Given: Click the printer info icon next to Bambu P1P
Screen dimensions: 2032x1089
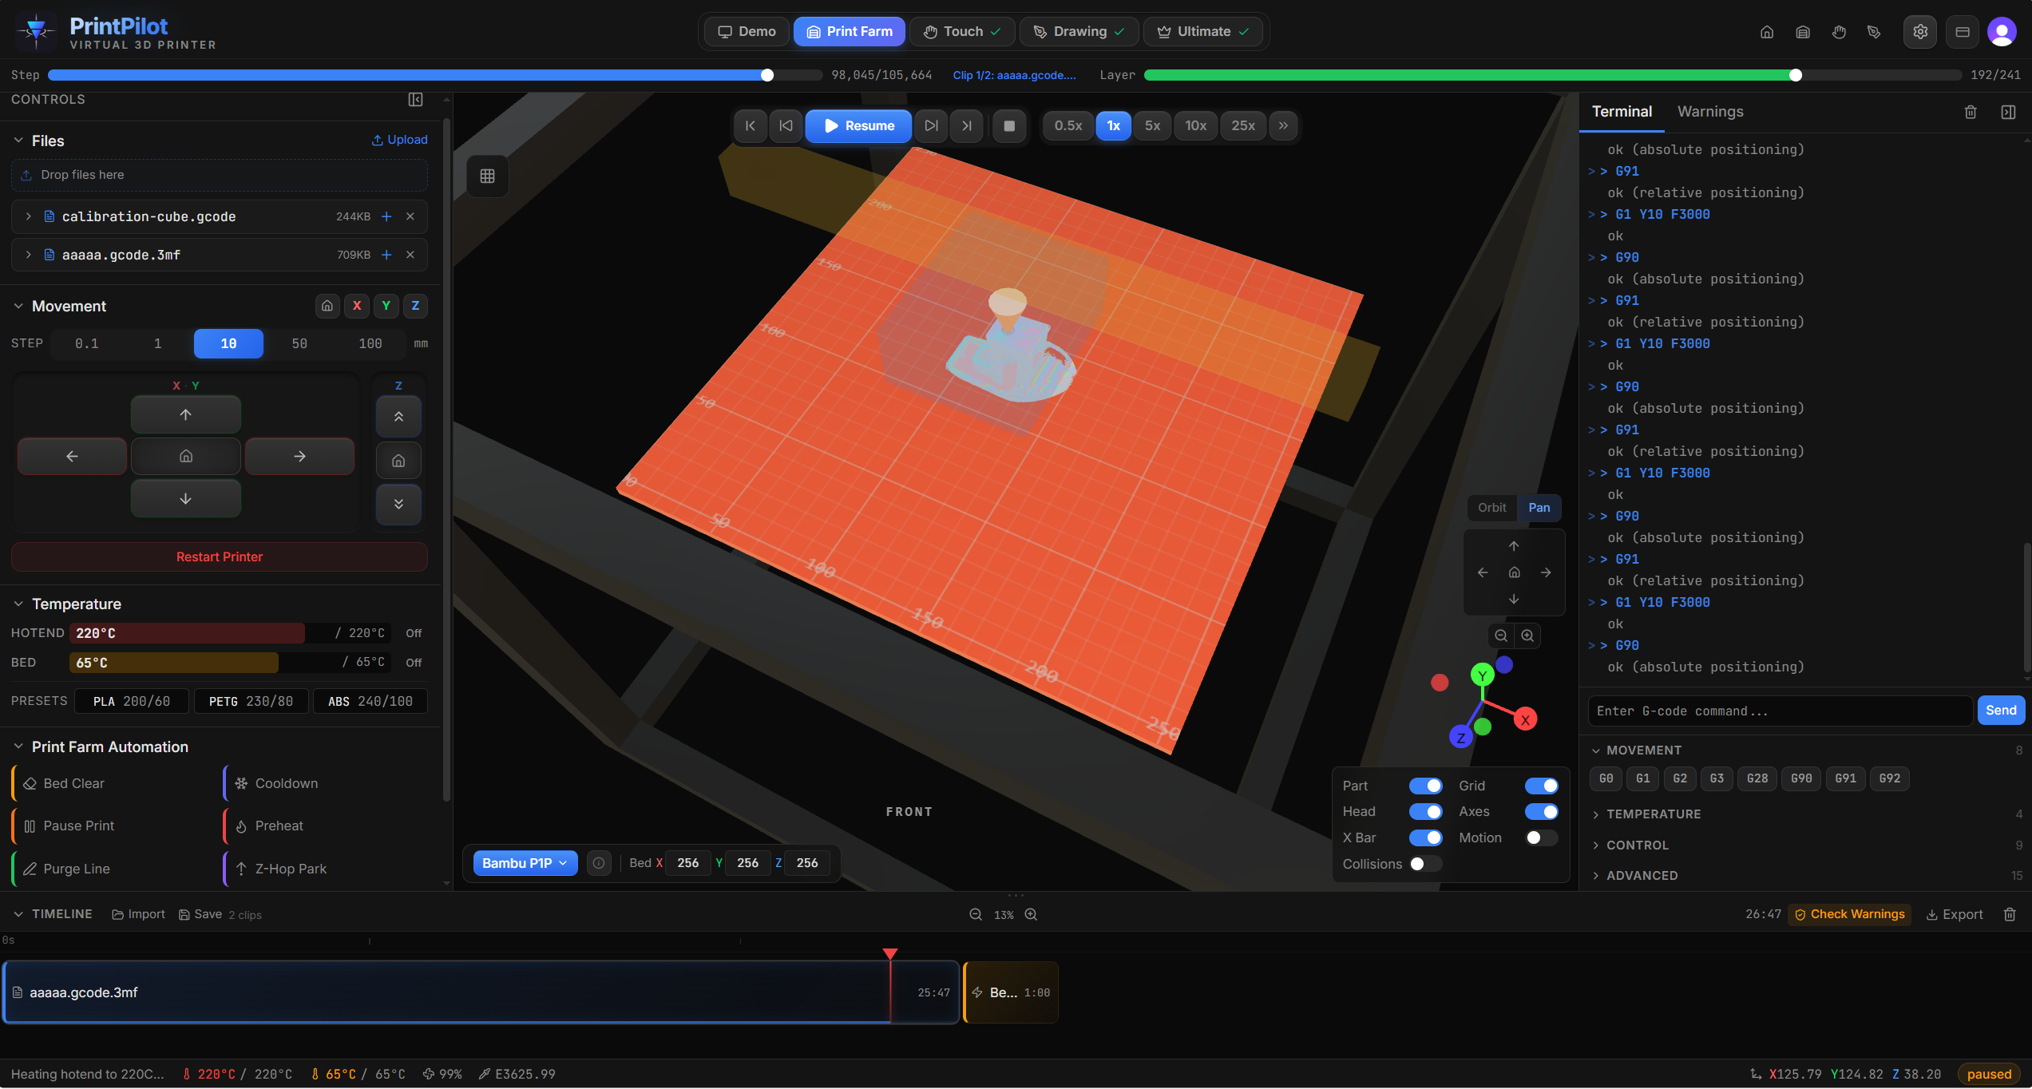Looking at the screenshot, I should [x=599, y=863].
